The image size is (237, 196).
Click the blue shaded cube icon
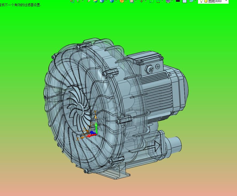[102, 1]
